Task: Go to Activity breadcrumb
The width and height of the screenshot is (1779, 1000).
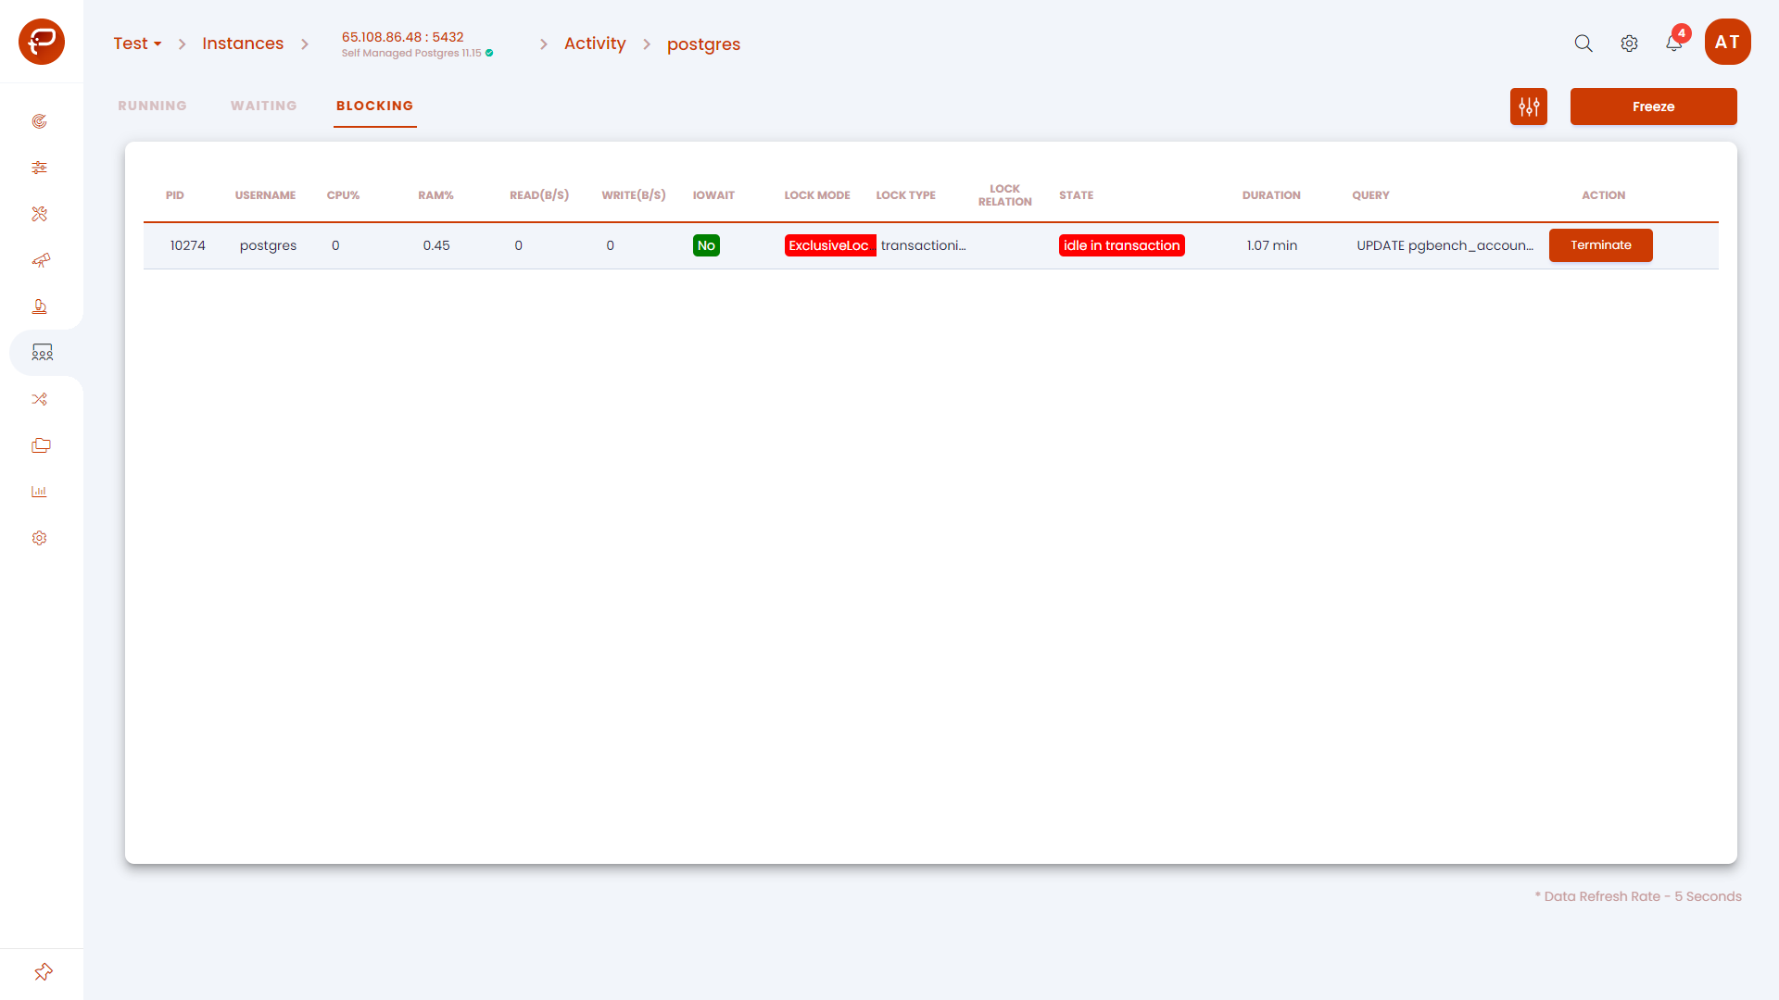Action: click(595, 44)
